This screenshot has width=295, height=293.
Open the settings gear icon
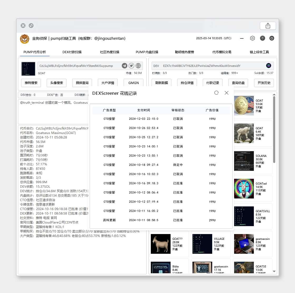point(253,38)
